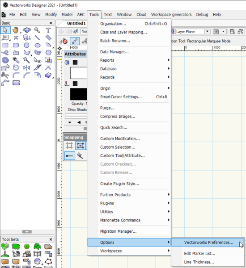Open the Layer Plane dropdown

(x=207, y=31)
